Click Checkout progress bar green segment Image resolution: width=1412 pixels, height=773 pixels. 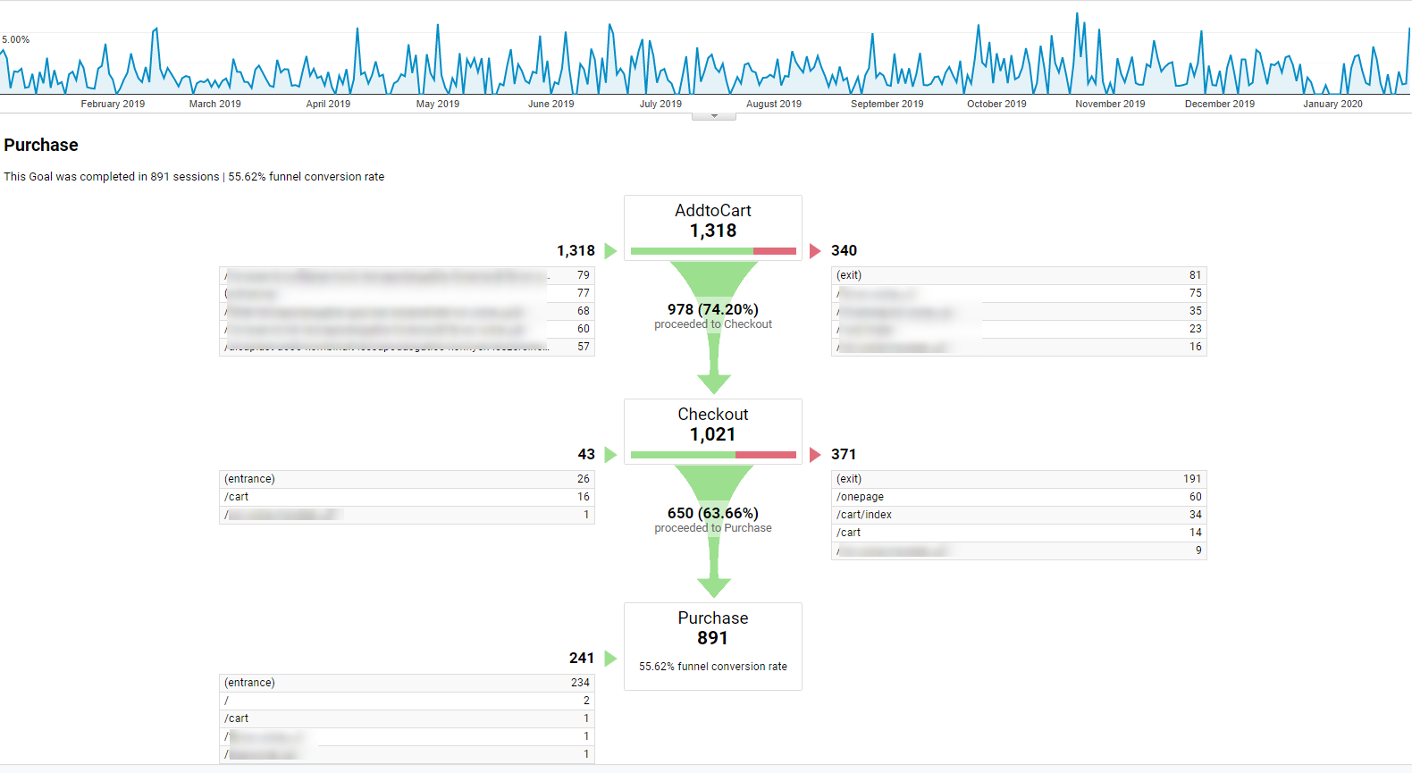(x=683, y=455)
